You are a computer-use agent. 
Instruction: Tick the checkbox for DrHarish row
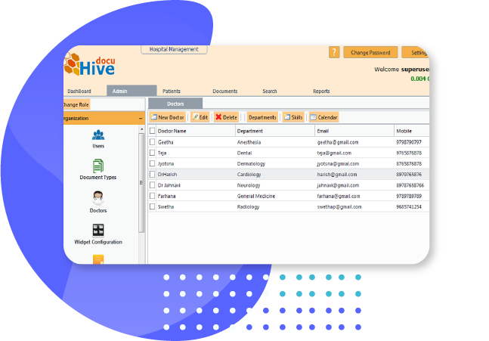pos(152,174)
